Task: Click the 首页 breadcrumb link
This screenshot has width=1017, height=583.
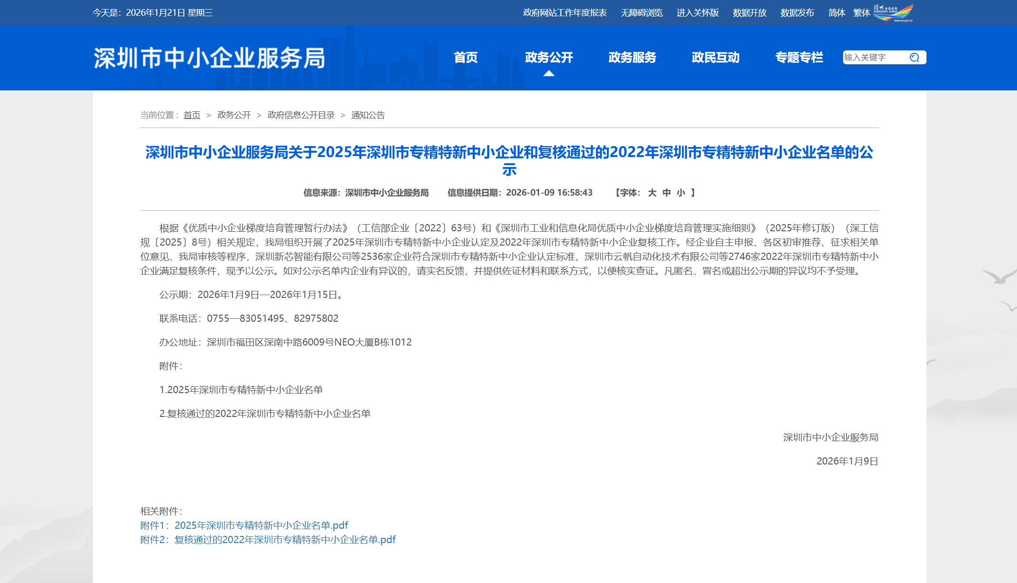Action: tap(191, 115)
